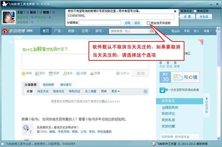Click the butterfly app logo
The image size is (222, 147).
pos(5,4)
